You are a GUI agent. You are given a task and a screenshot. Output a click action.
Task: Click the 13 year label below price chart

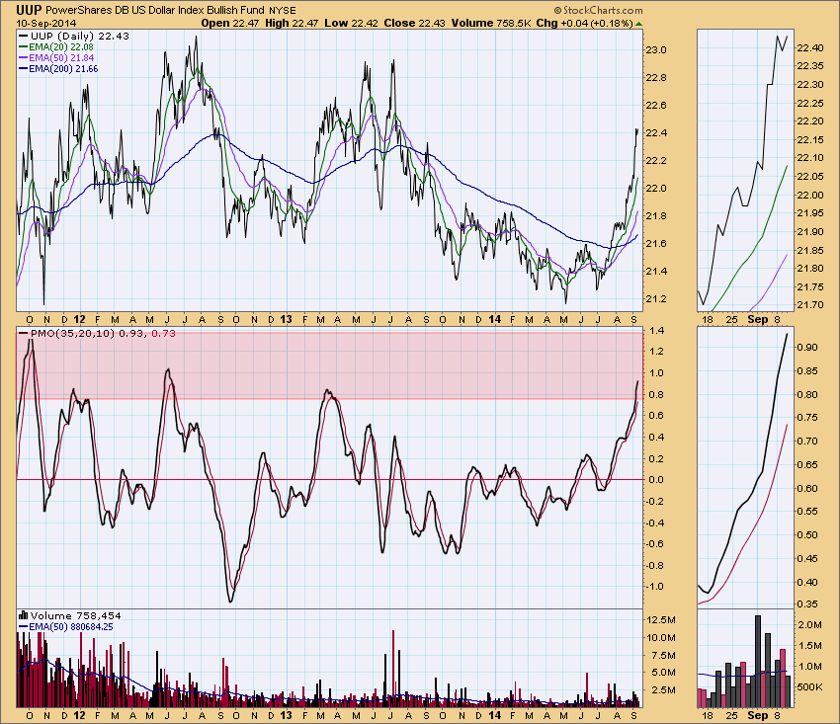(287, 320)
